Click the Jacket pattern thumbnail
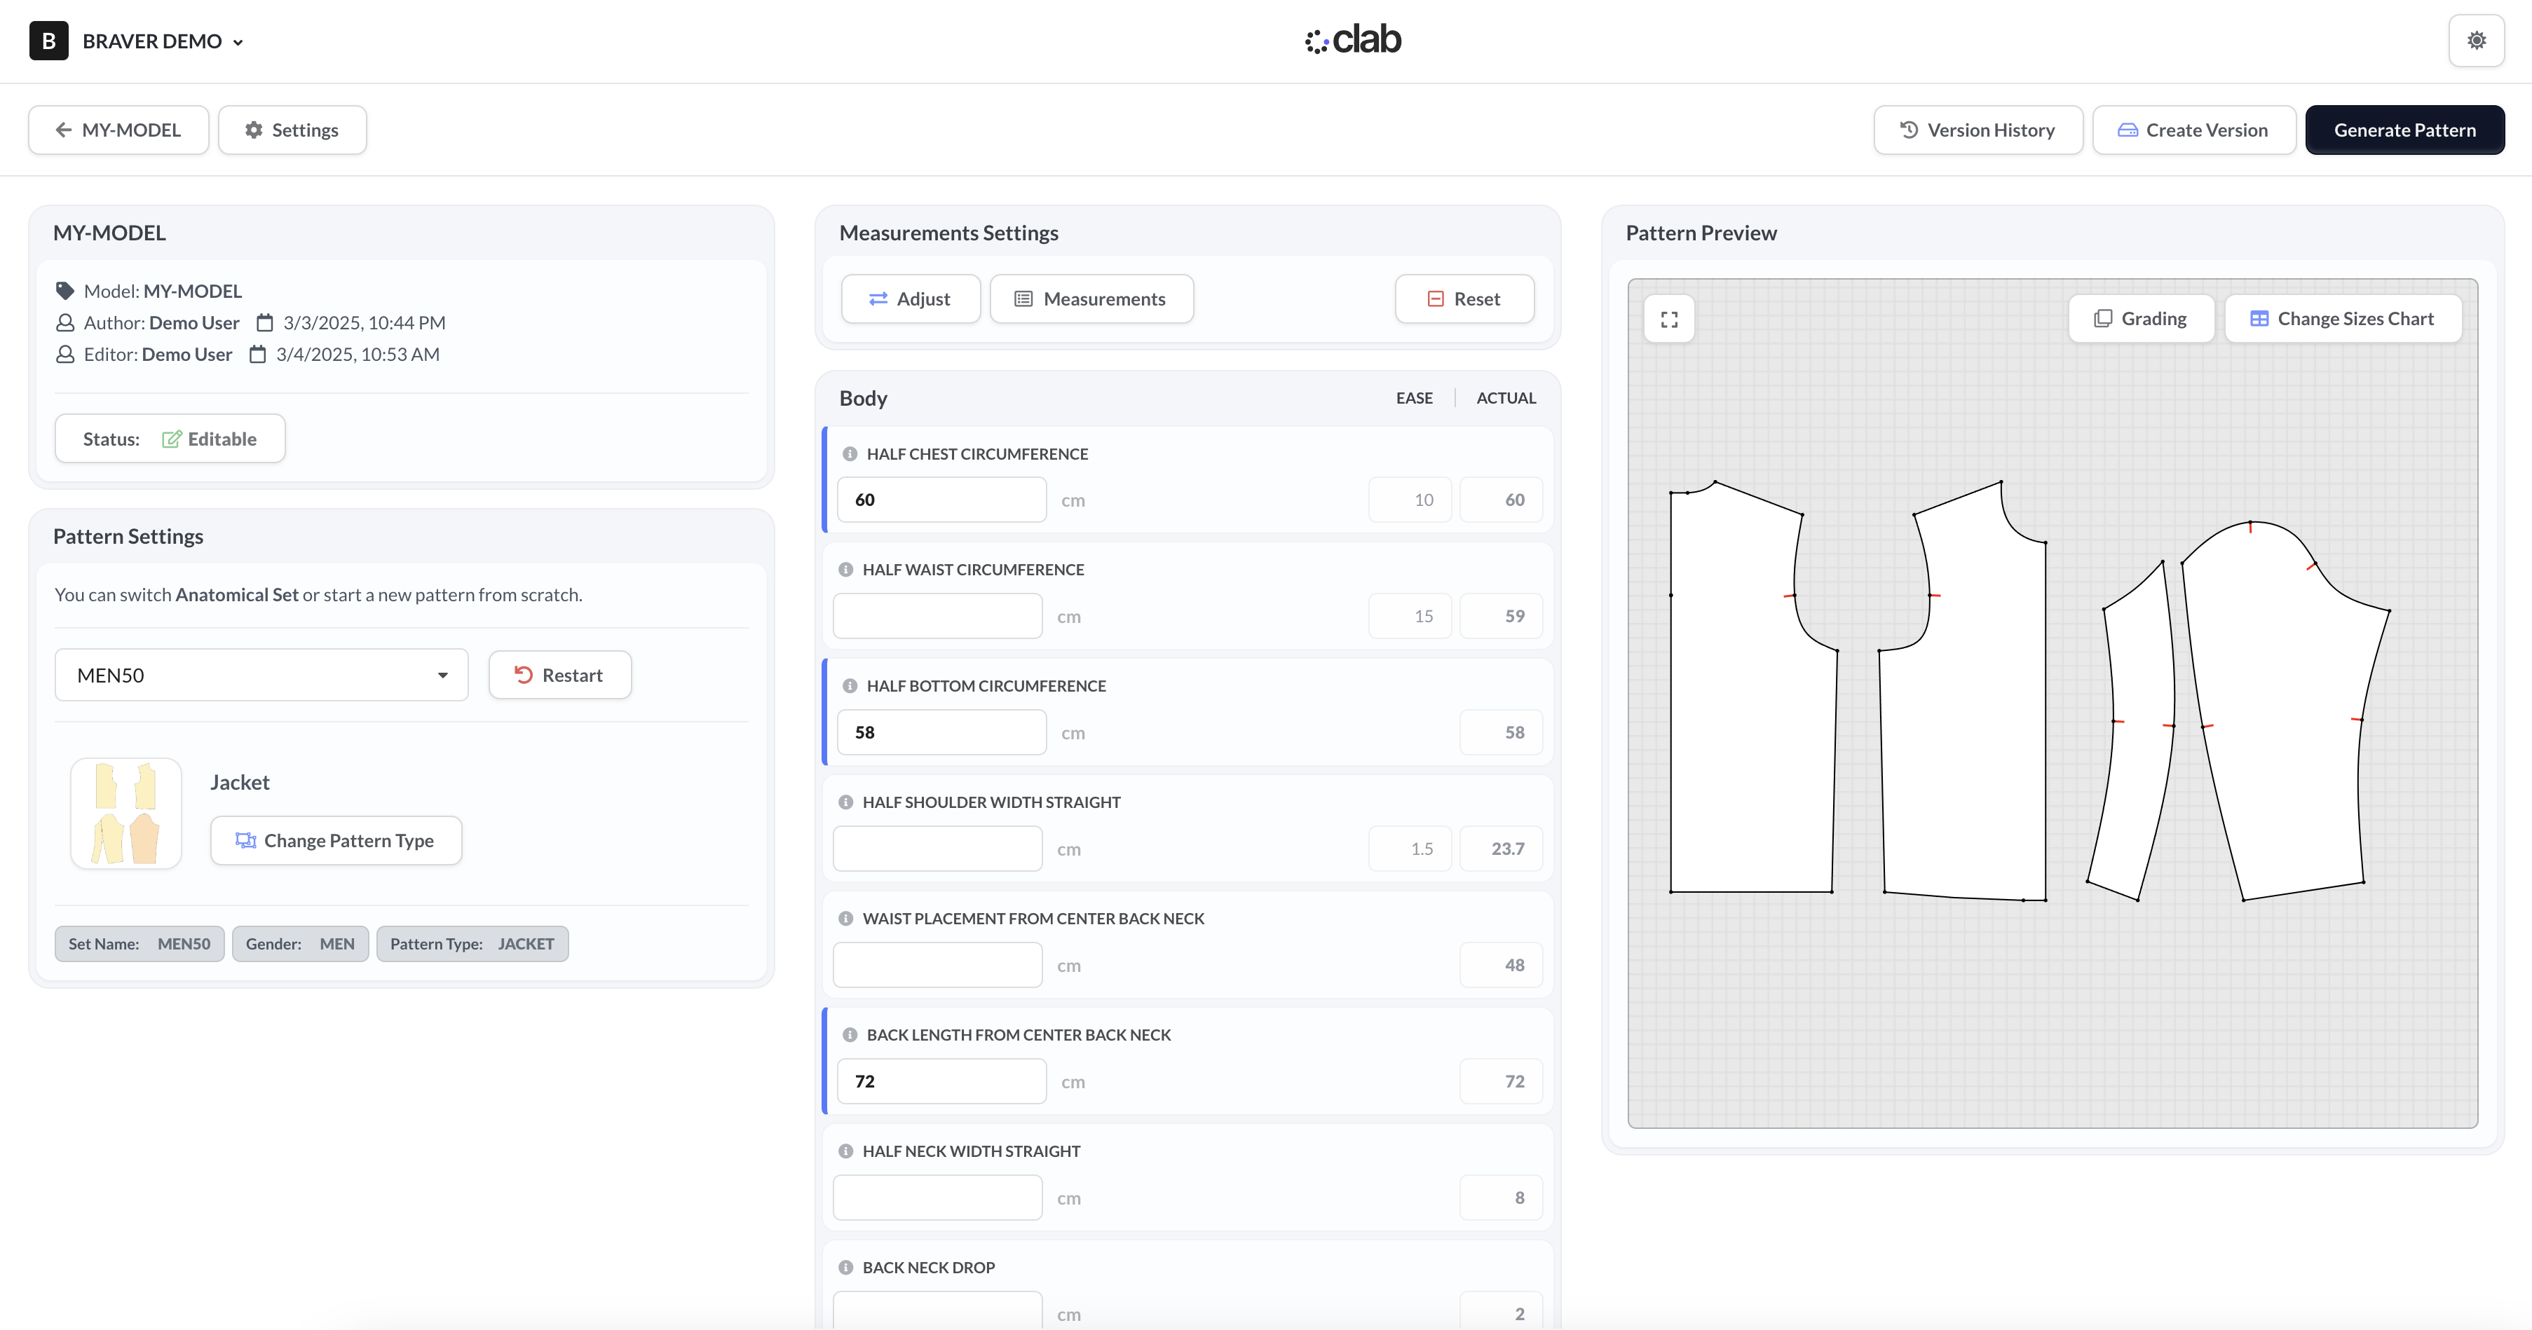 [x=125, y=814]
